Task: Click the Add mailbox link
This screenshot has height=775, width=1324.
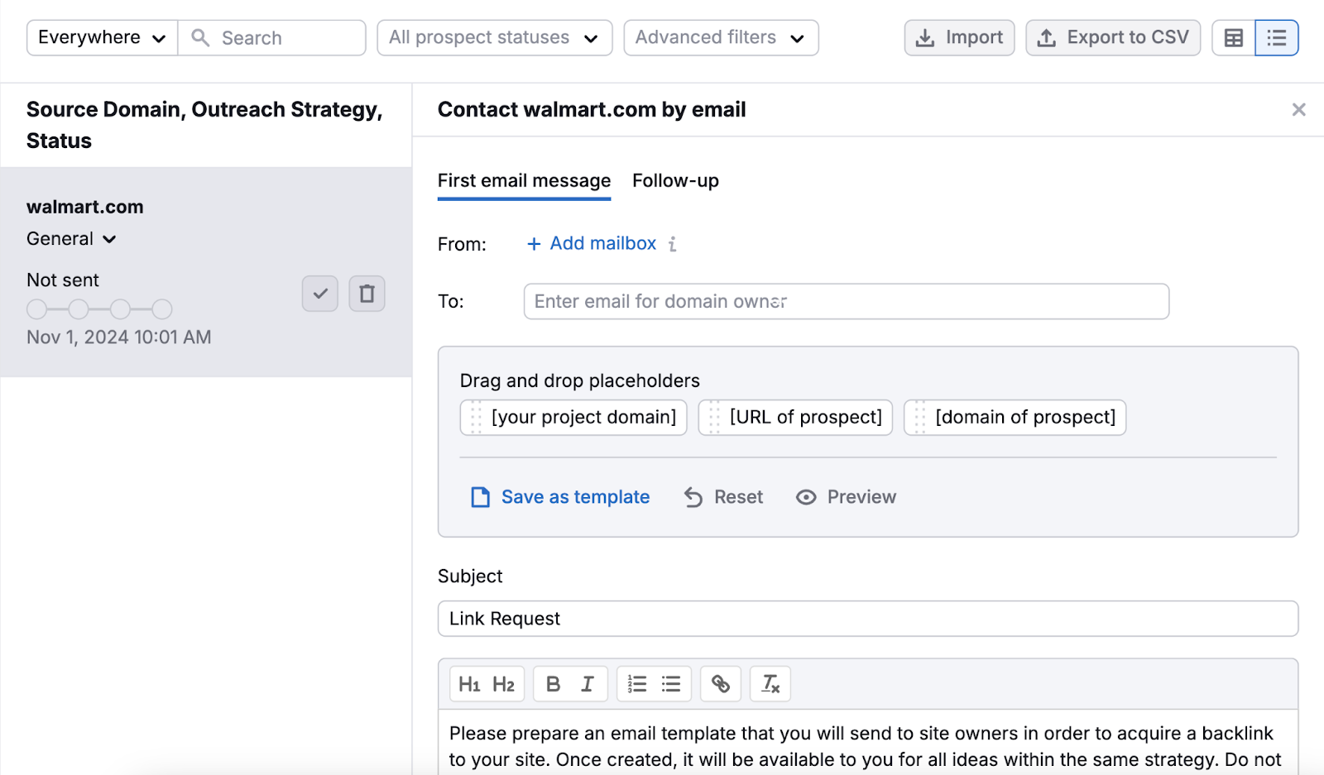Action: 592,243
